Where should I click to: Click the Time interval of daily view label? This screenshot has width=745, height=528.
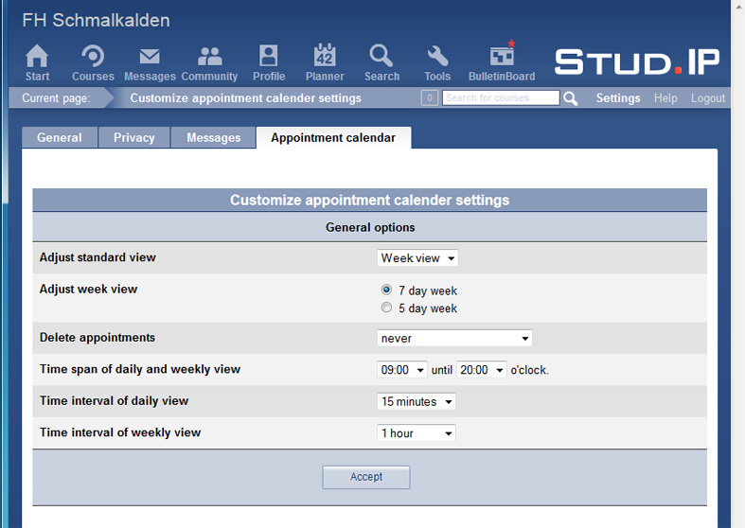pyautogui.click(x=114, y=401)
